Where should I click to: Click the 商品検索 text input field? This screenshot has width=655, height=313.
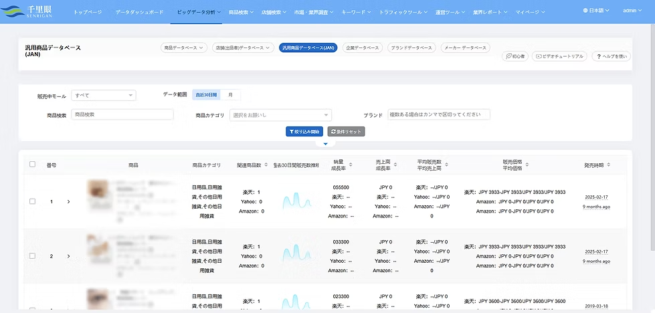pyautogui.click(x=122, y=114)
